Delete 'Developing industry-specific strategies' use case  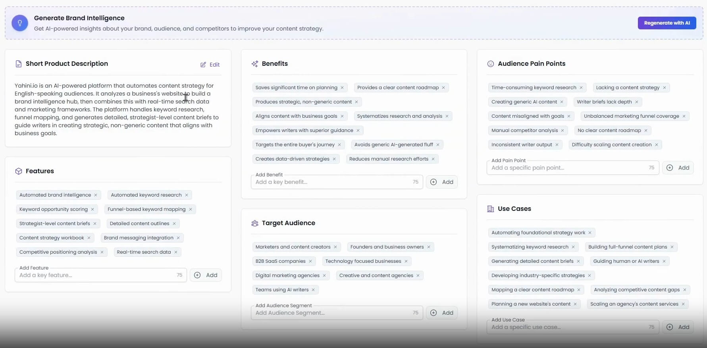[x=589, y=275]
